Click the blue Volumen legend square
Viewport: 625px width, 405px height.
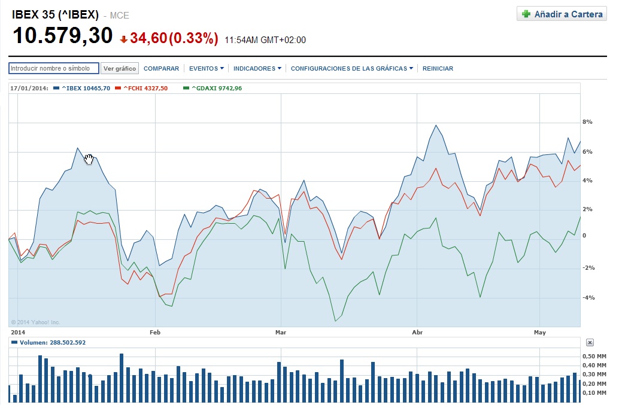click(14, 342)
